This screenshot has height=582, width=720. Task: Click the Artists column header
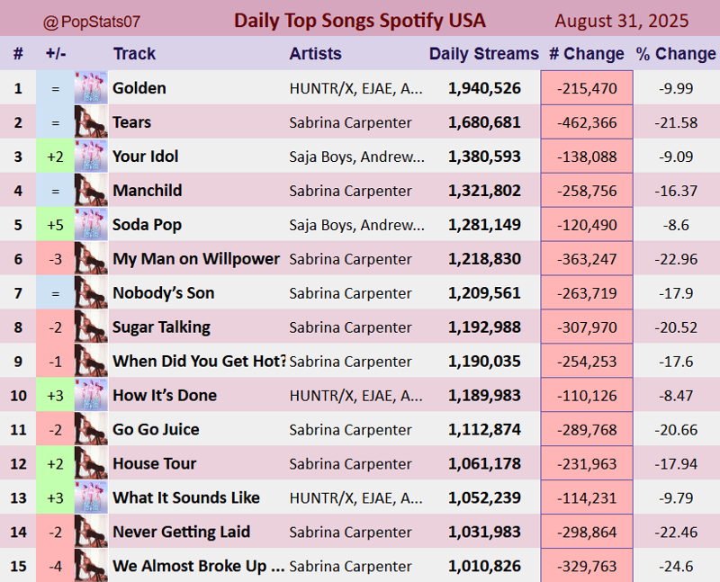(x=316, y=54)
